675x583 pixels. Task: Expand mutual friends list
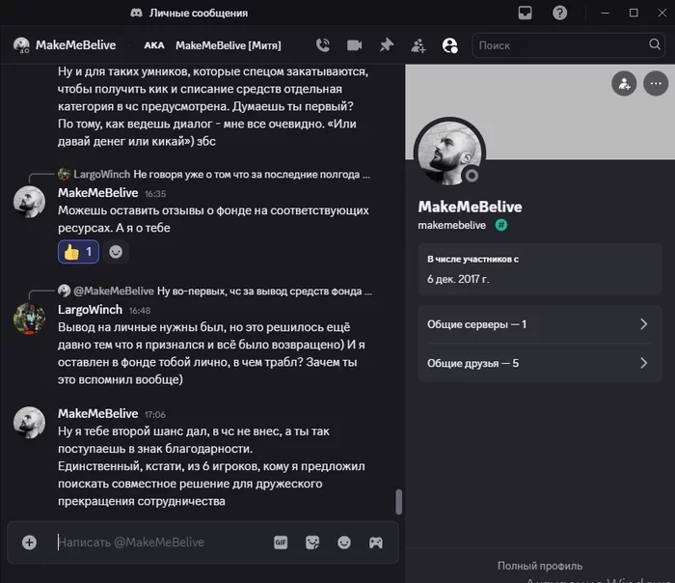[539, 363]
